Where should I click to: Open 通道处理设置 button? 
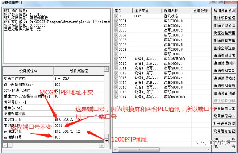coord(224,56)
